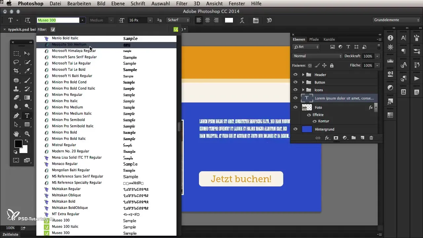Change screen mode from toolbox
423x238 pixels.
[x=27, y=160]
